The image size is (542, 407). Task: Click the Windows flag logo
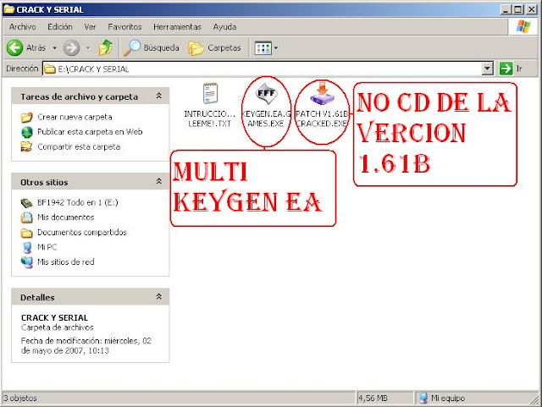pos(523,26)
